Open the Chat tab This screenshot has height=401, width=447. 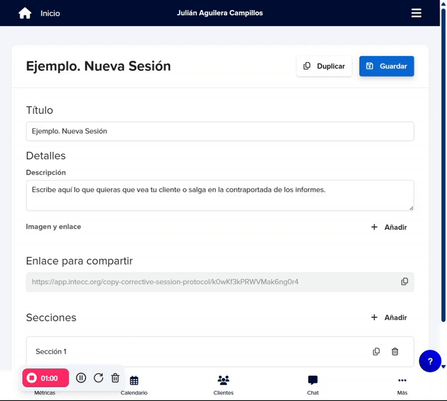pyautogui.click(x=313, y=386)
